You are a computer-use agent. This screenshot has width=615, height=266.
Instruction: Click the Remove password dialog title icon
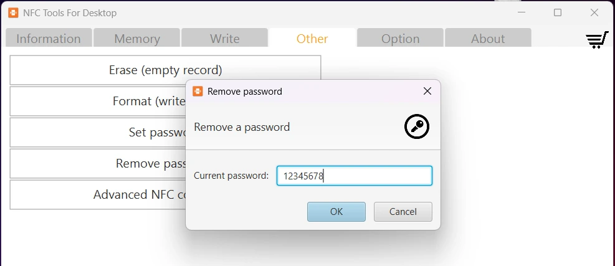[198, 92]
